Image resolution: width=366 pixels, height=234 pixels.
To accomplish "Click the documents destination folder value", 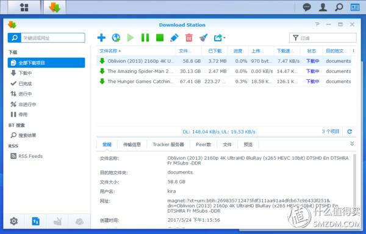I will click(180, 172).
